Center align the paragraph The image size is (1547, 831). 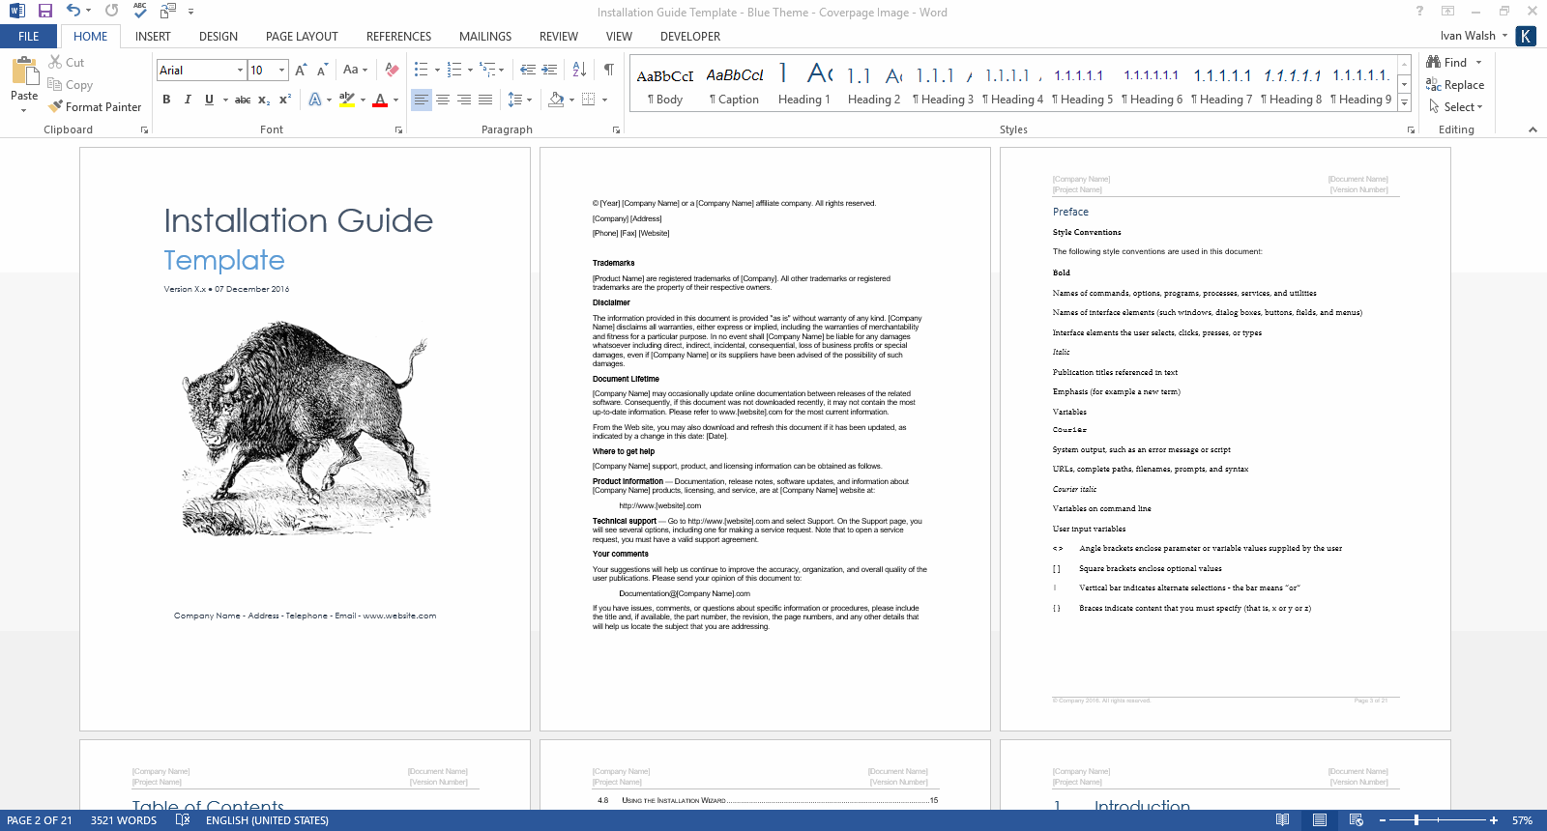443,100
